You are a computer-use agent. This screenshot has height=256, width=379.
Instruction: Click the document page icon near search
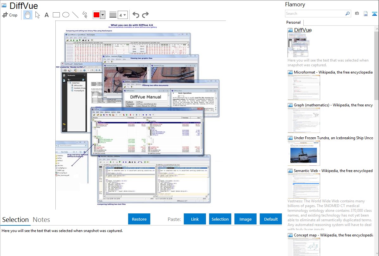366,14
